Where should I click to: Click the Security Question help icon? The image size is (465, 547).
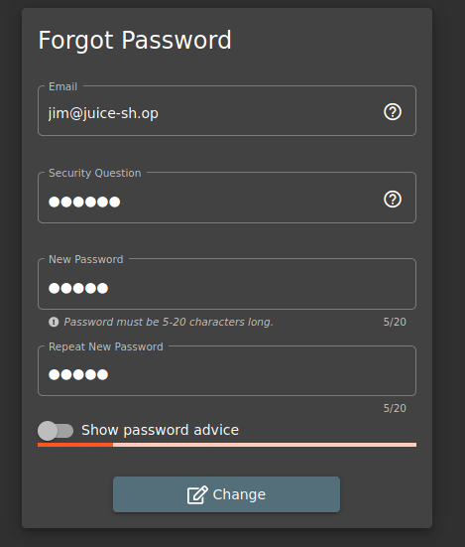click(393, 200)
